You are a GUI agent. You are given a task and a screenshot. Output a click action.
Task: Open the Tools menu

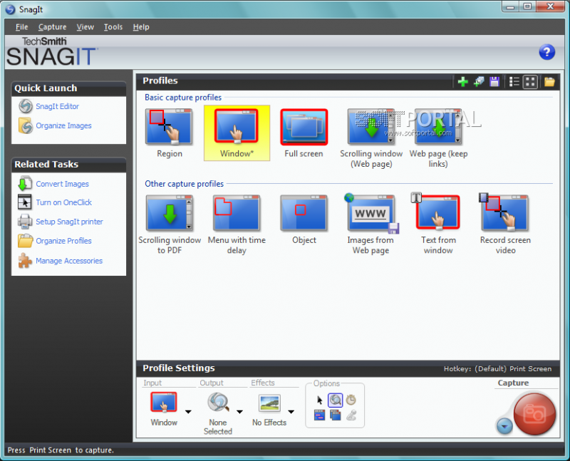pyautogui.click(x=113, y=27)
